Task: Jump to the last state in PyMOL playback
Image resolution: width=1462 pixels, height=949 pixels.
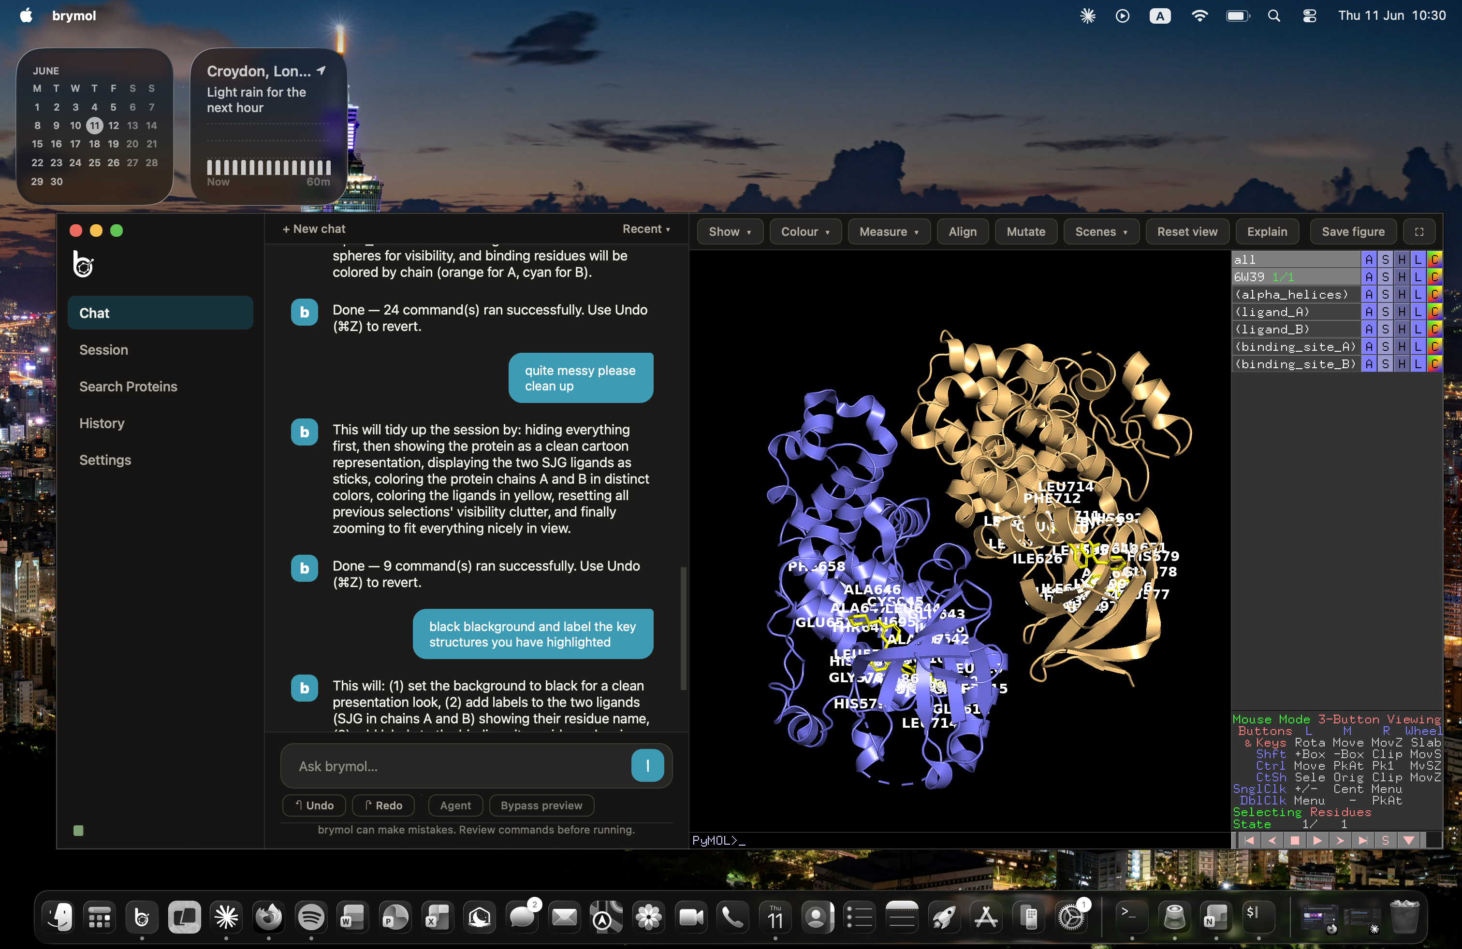Action: pos(1362,840)
